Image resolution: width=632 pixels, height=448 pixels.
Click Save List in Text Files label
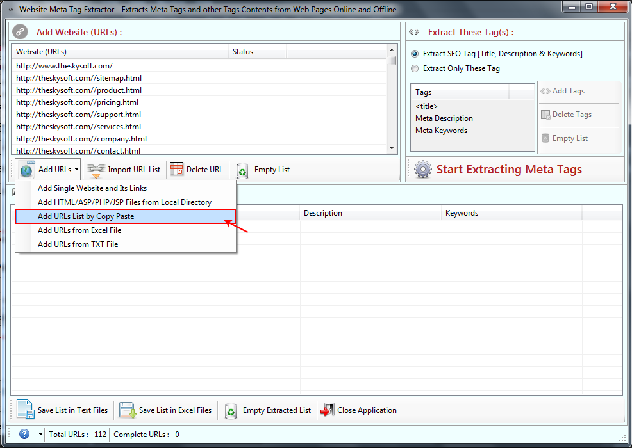[x=72, y=410]
